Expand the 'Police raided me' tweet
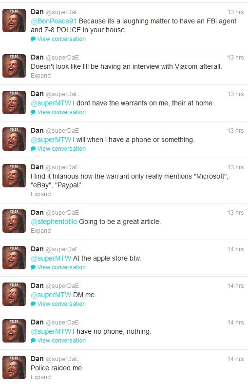 coord(40,377)
